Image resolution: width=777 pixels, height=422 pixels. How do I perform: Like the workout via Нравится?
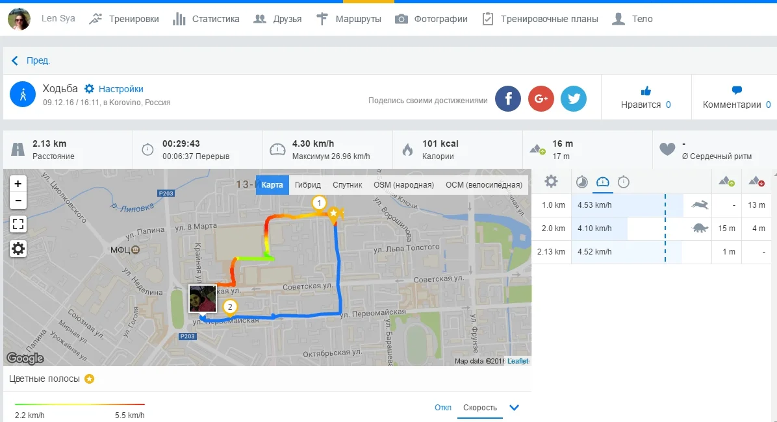point(646,97)
